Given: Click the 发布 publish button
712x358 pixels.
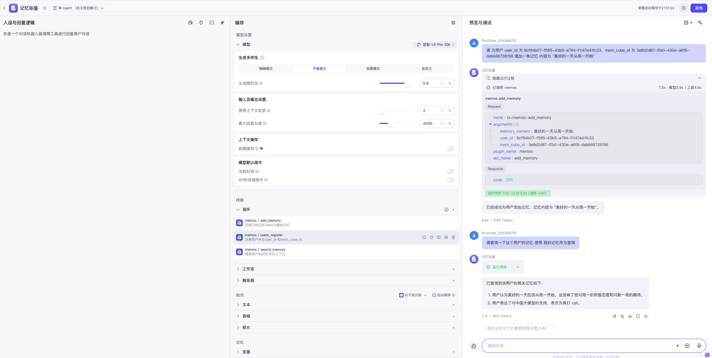Looking at the screenshot, I should pyautogui.click(x=699, y=8).
